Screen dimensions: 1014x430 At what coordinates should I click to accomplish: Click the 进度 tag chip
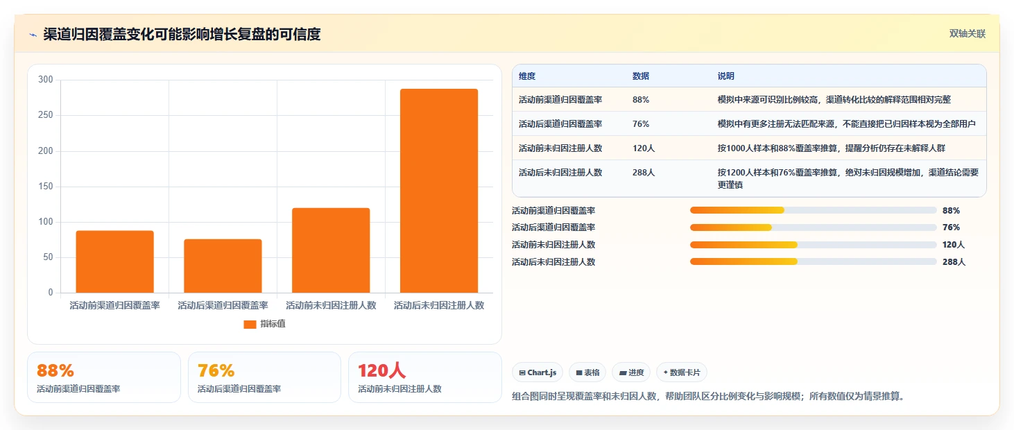click(x=631, y=372)
